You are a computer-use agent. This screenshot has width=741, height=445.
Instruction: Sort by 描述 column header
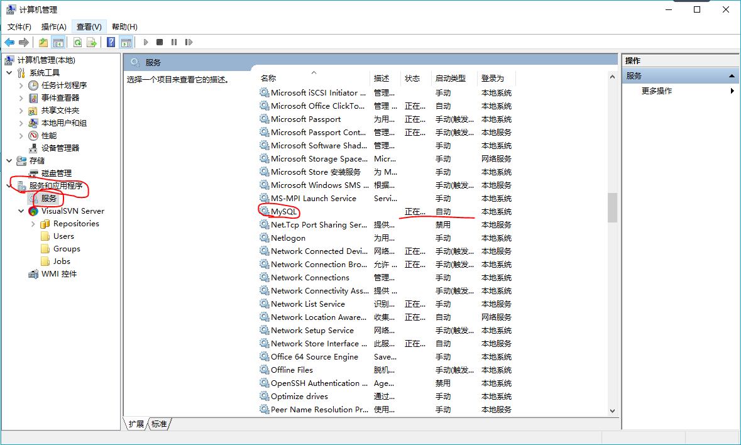pos(385,79)
